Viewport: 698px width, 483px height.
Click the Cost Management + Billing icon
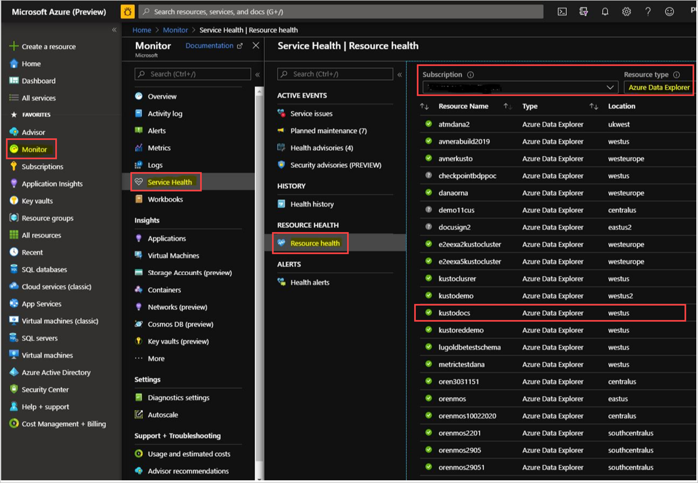14,424
